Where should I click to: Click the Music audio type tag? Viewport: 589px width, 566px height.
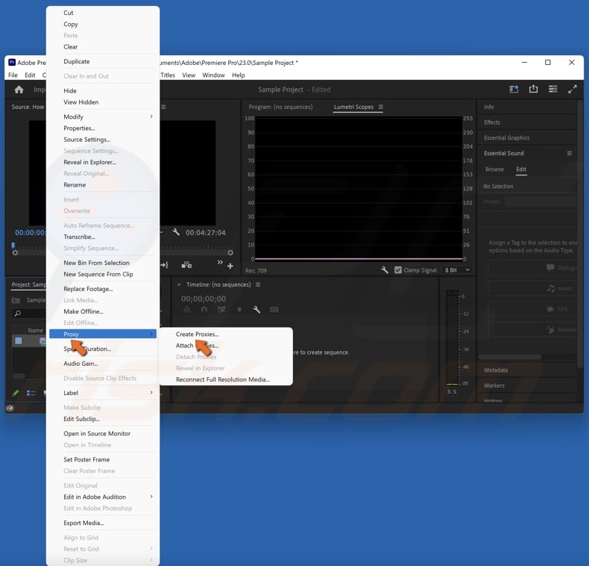[x=532, y=288]
